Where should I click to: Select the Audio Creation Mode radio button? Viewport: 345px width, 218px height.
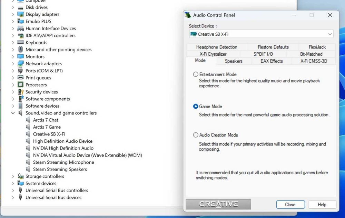[x=196, y=135]
